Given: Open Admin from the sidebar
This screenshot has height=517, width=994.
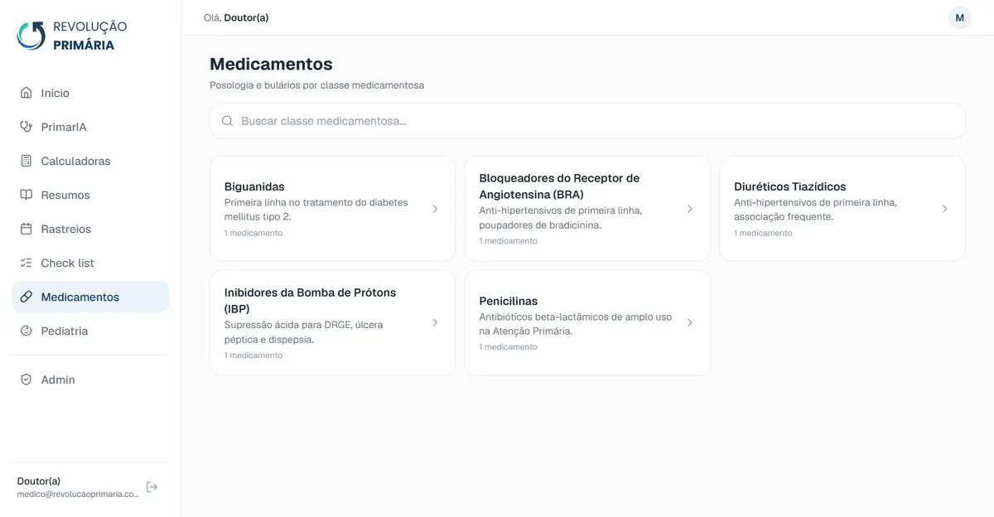Looking at the screenshot, I should tap(90, 379).
